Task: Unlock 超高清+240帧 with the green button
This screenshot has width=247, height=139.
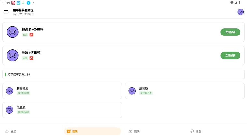Action: pos(230,32)
